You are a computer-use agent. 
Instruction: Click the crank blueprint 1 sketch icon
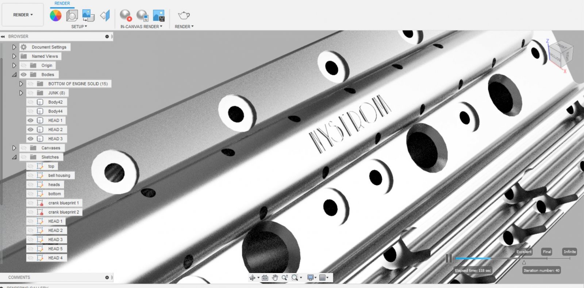click(x=40, y=203)
